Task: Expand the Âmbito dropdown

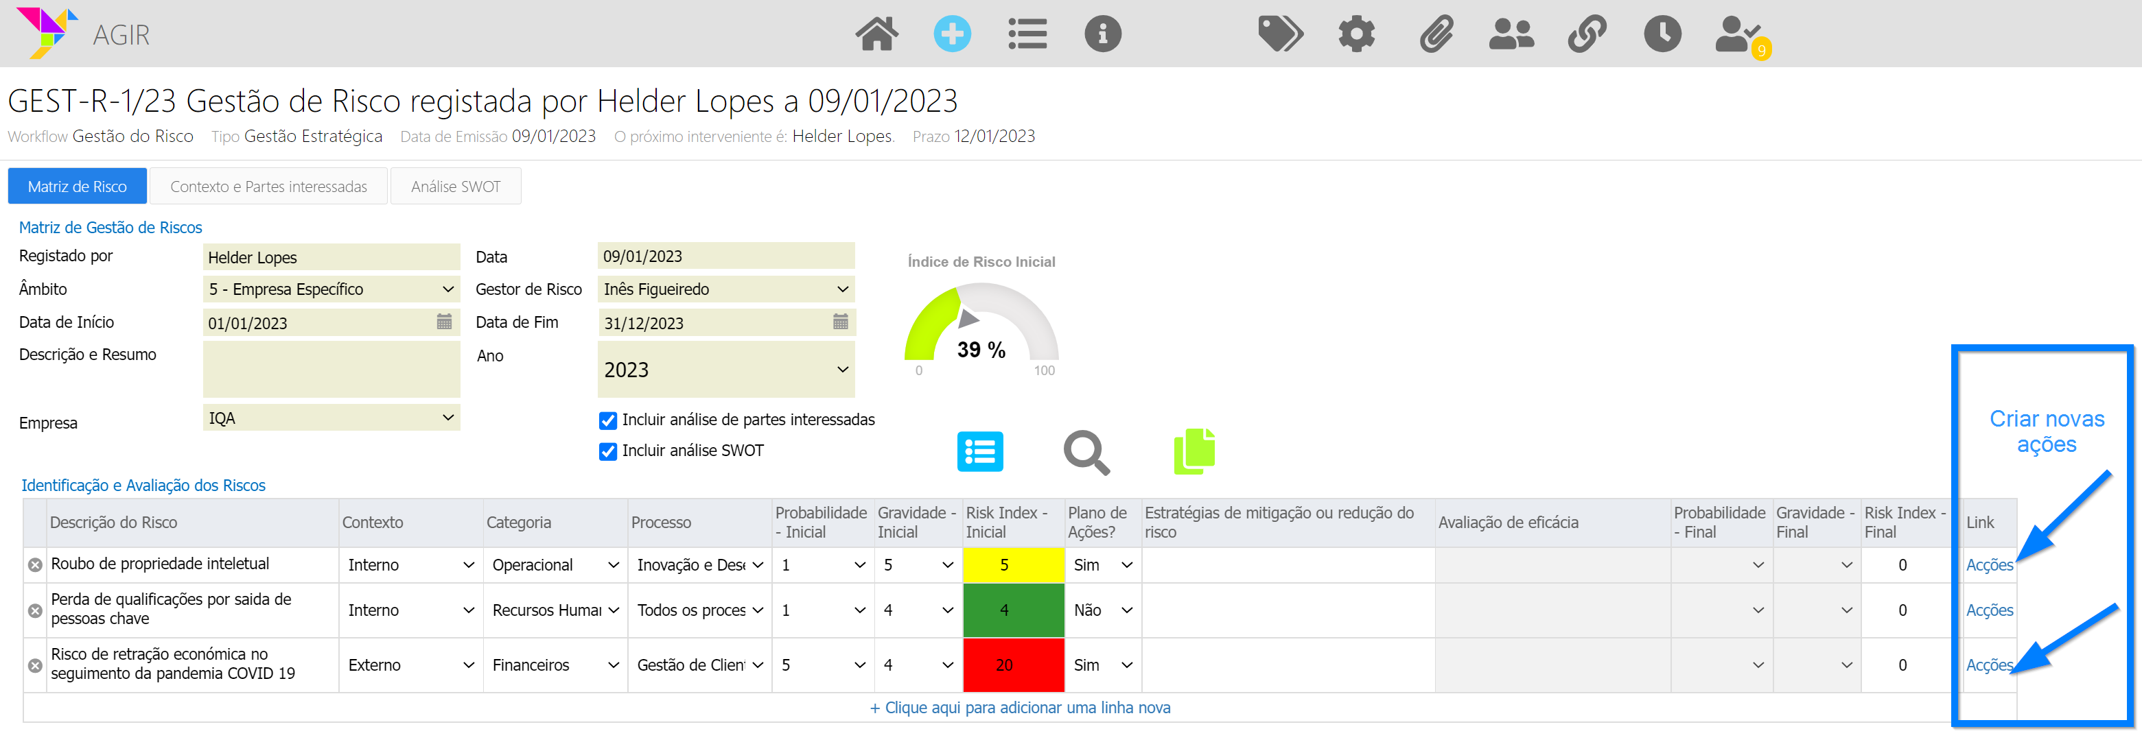Action: (x=331, y=289)
